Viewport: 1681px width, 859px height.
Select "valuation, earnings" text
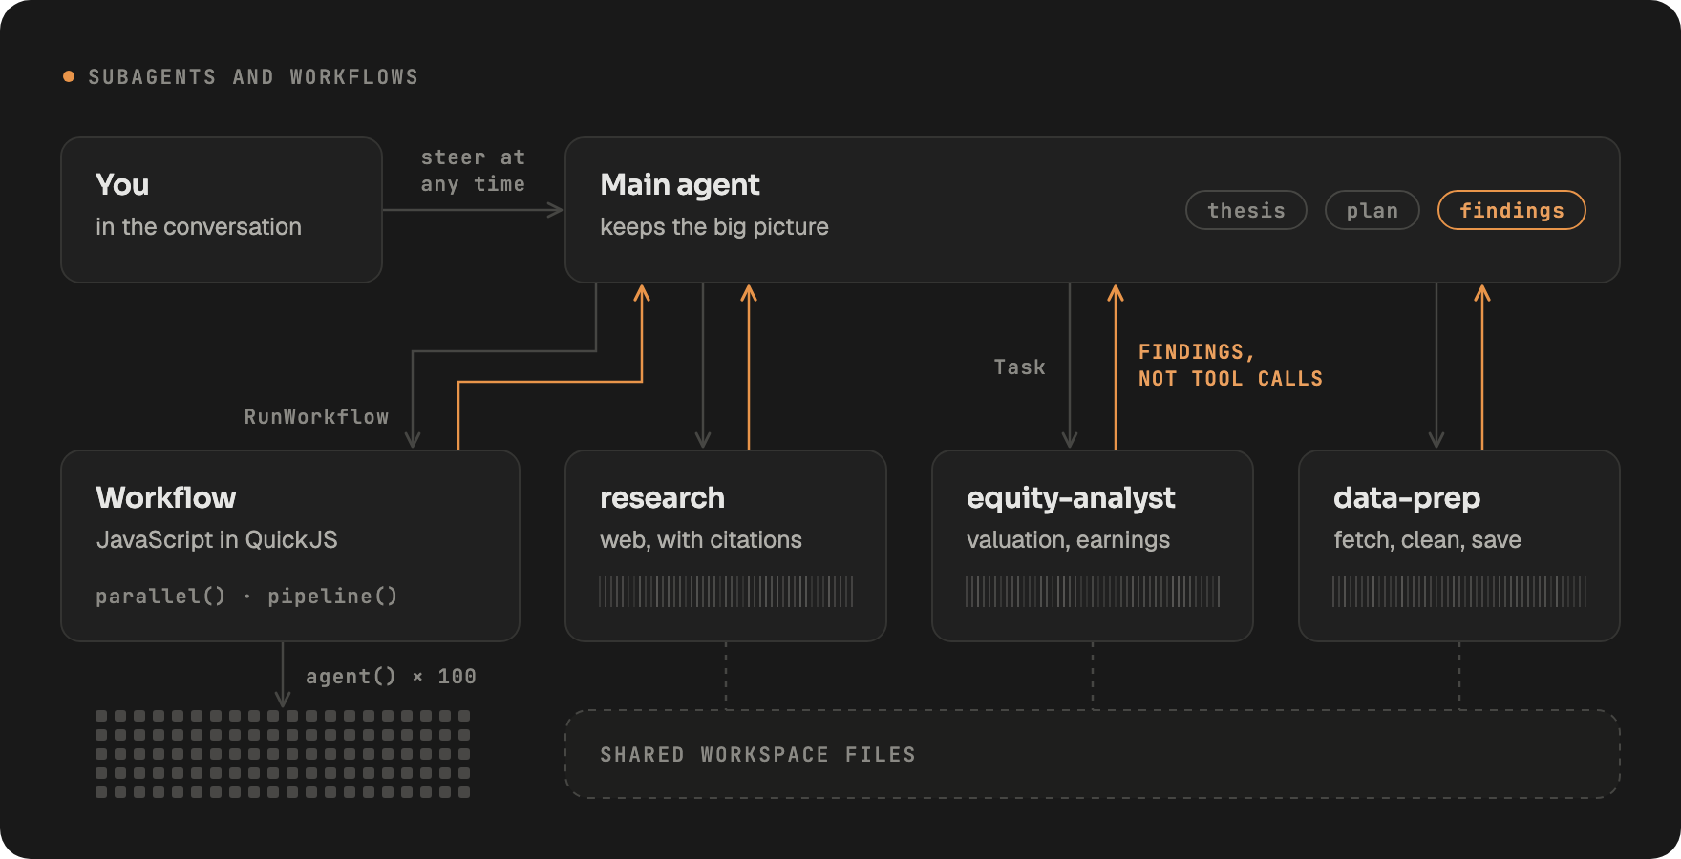(x=1068, y=540)
